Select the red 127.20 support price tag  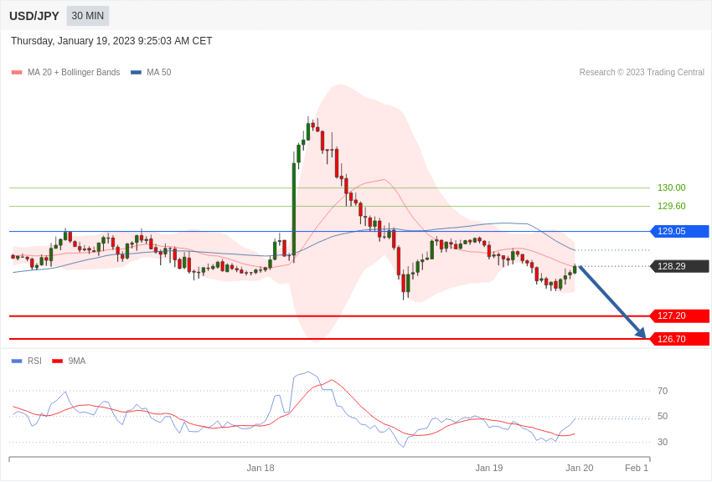coord(680,316)
